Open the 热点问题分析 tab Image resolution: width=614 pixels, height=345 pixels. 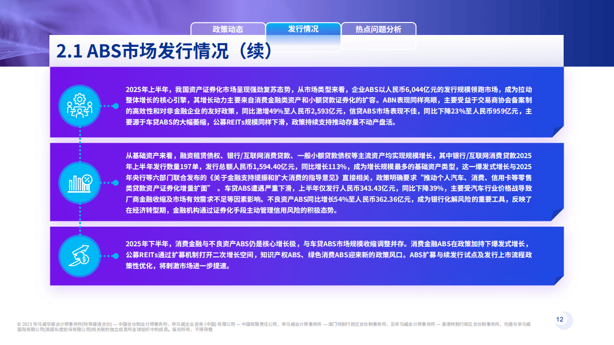coord(379,29)
